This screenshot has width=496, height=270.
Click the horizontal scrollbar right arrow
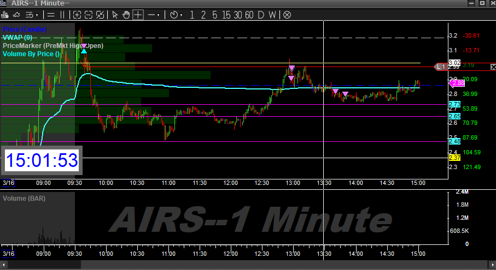pyautogui.click(x=493, y=265)
